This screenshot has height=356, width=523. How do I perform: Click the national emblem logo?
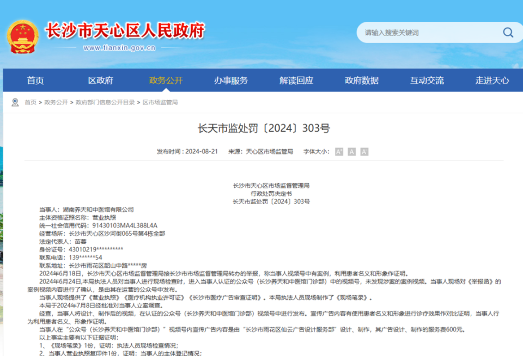tap(23, 35)
